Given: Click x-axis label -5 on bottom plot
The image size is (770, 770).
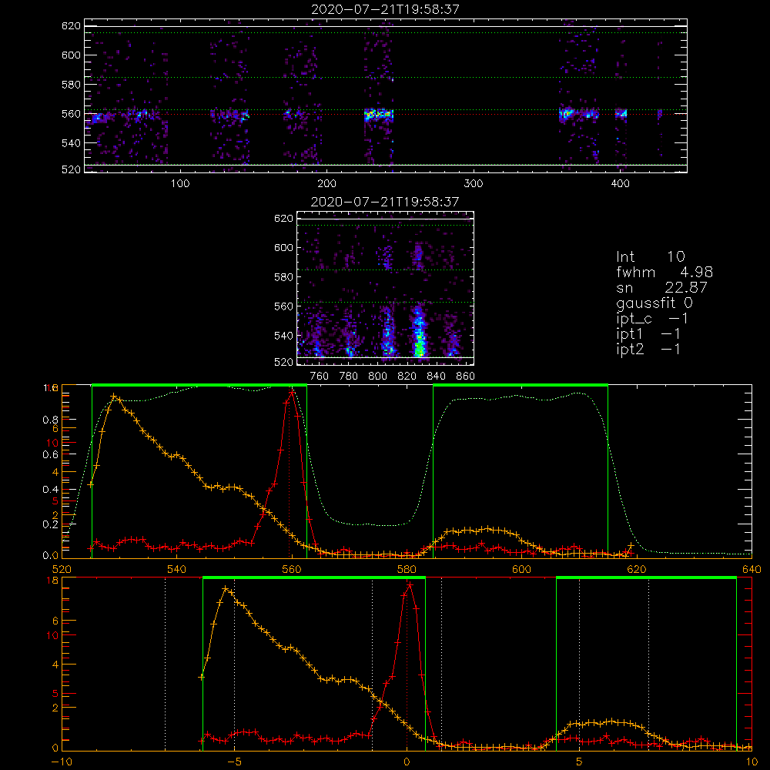Looking at the screenshot, I should 234,762.
